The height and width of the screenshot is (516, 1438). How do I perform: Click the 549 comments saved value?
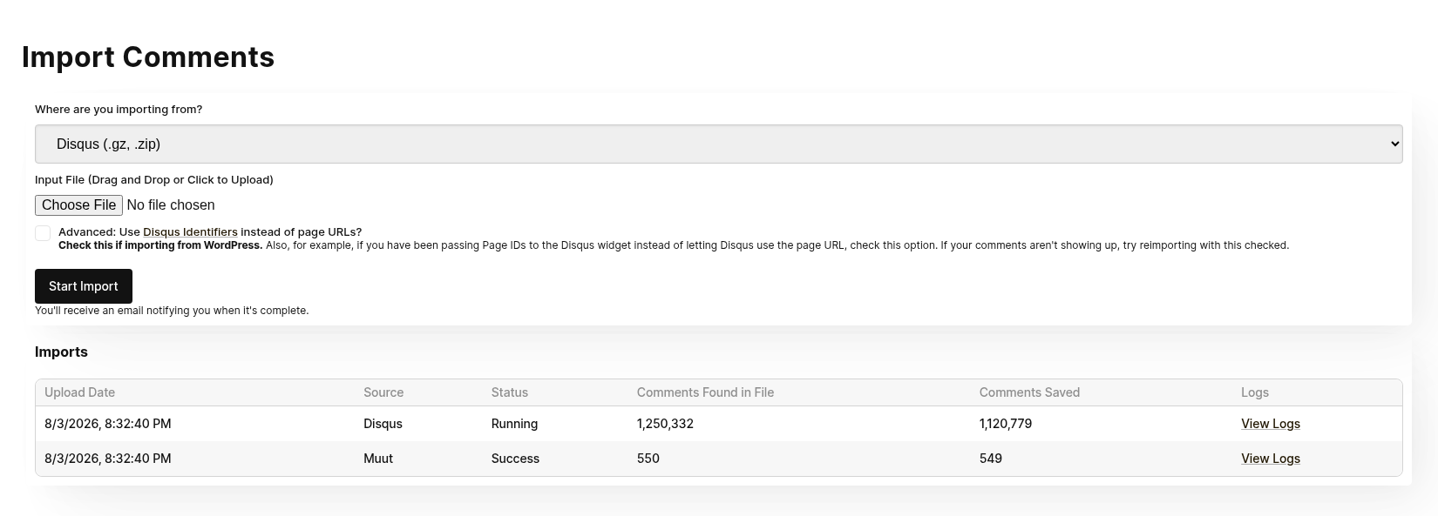click(x=991, y=459)
